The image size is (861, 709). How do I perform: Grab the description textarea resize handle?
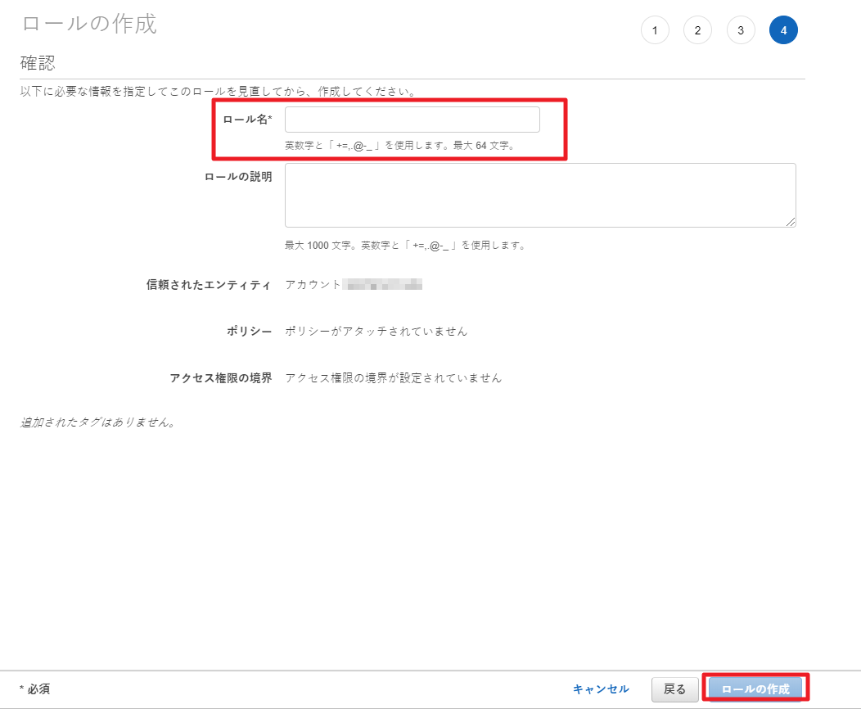pyautogui.click(x=791, y=222)
